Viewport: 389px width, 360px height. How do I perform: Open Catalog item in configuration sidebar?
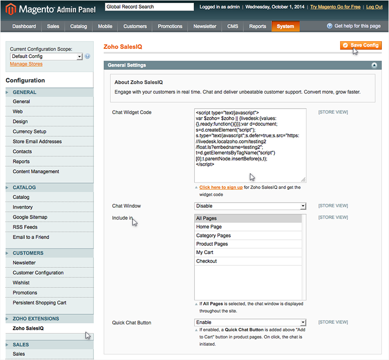point(49,197)
